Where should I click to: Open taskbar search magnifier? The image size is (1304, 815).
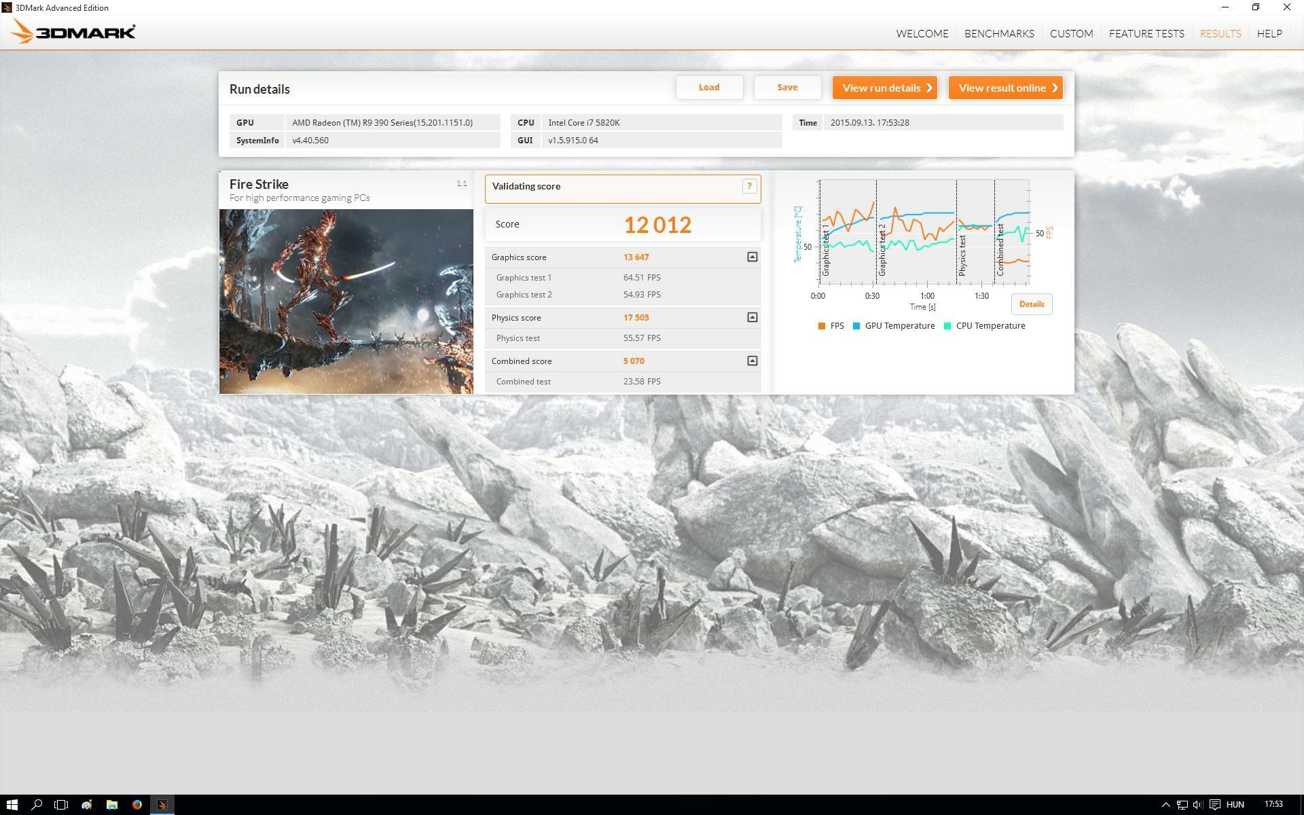tap(37, 805)
